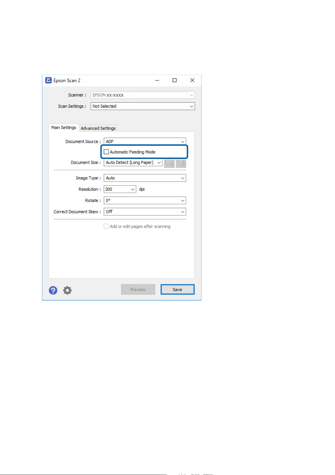Viewport: 335px width, 475px height.
Task: Enable Automatic Feeding Mode checkbox
Action: point(106,152)
